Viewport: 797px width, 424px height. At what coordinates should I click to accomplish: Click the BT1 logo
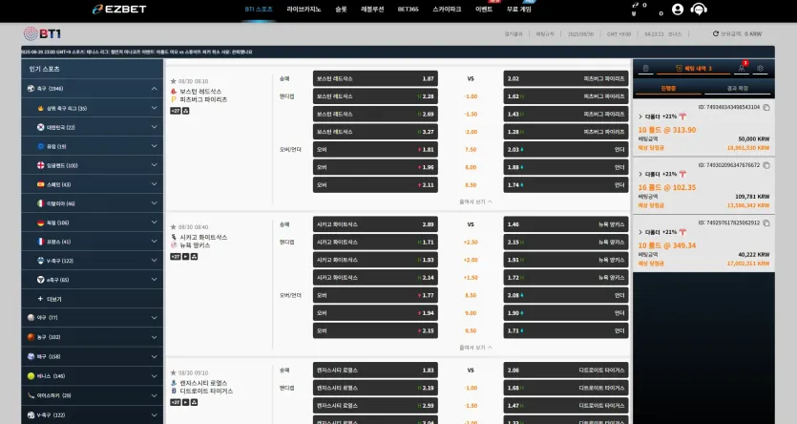pos(42,33)
